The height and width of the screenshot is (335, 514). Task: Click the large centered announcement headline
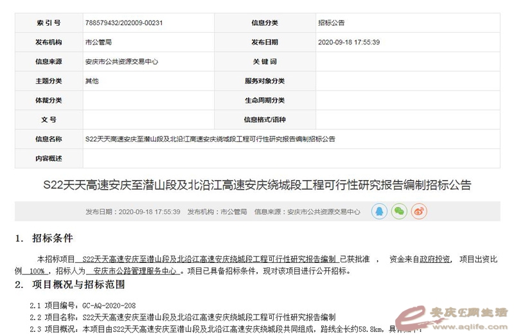256,185
